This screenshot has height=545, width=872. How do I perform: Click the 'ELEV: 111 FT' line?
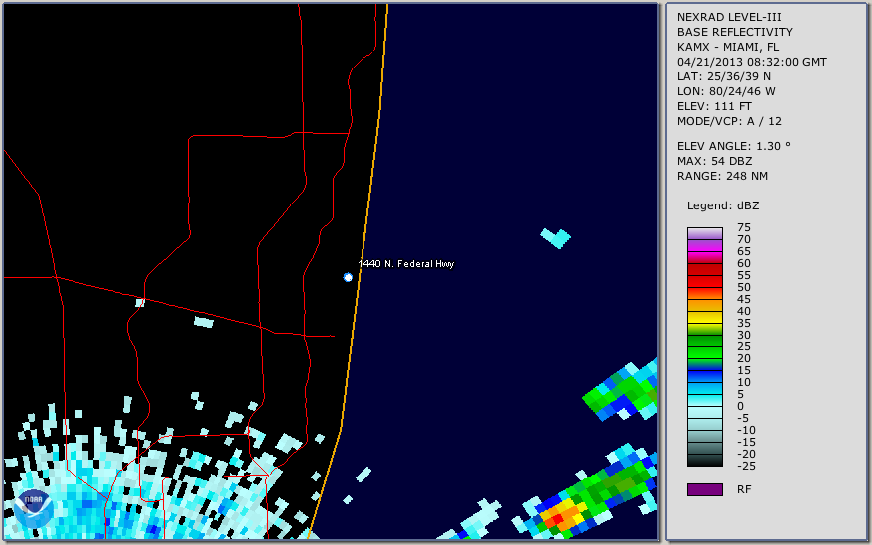click(x=714, y=106)
